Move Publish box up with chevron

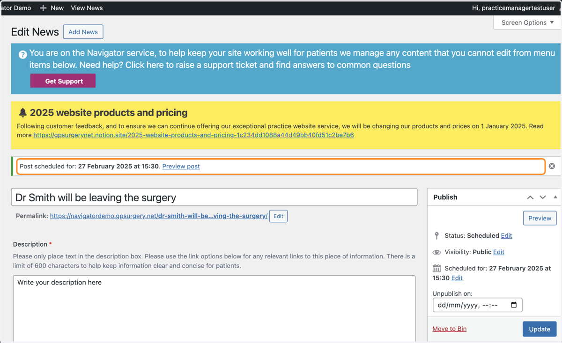point(530,197)
